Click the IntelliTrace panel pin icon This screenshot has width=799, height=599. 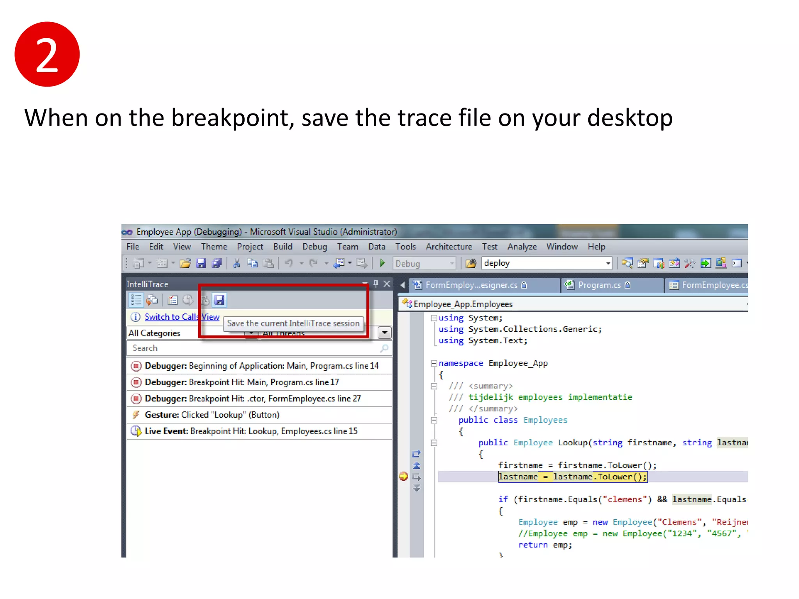click(376, 284)
